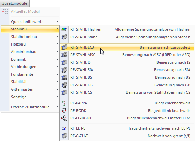Click the RF-STAHL IS icon

click(x=64, y=62)
